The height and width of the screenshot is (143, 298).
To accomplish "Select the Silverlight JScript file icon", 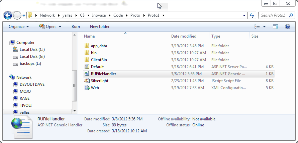I will [87, 81].
